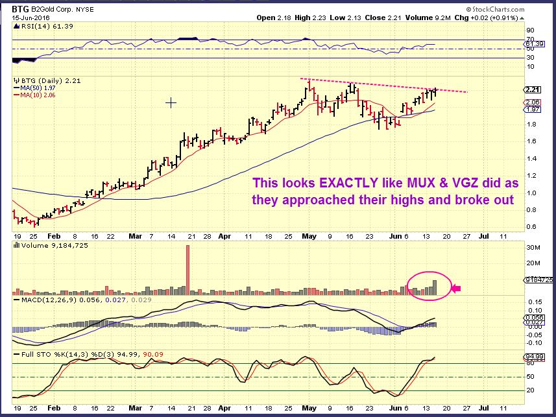Image resolution: width=556 pixels, height=417 pixels.
Task: Click the 0.10 MACD axis label
Action: (x=535, y=311)
